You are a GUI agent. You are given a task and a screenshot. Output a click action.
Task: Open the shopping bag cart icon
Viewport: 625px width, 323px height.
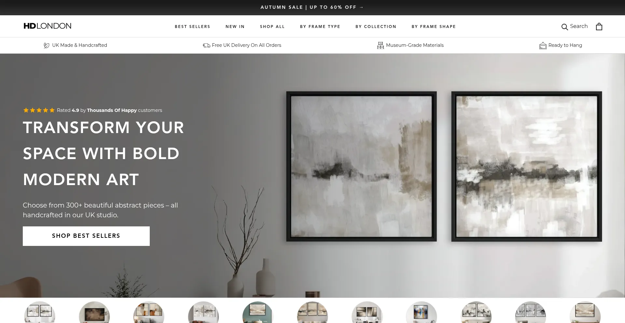599,26
